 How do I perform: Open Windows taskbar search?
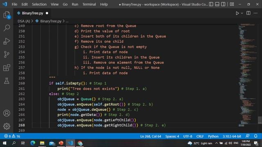click(14, 143)
